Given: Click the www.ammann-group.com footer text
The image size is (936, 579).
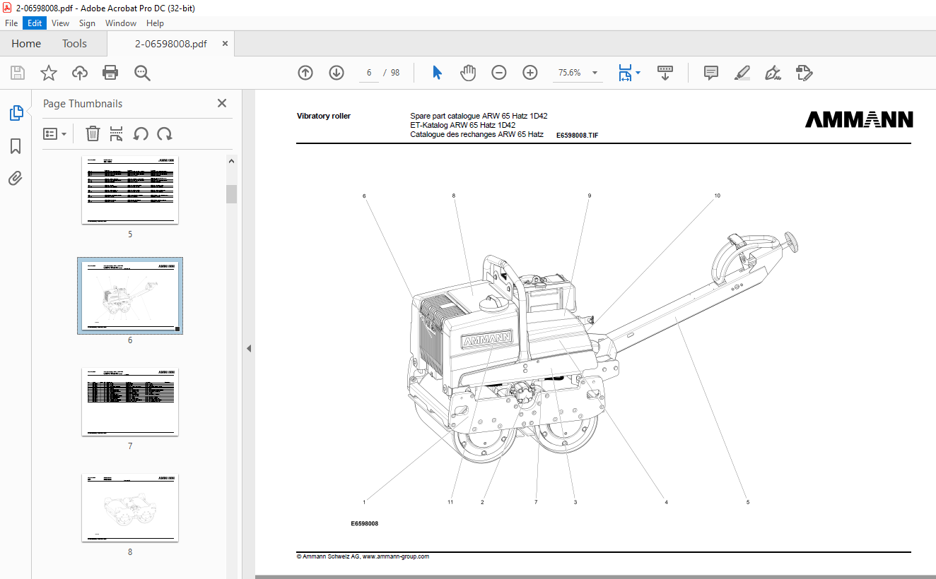Looking at the screenshot, I should (x=396, y=556).
